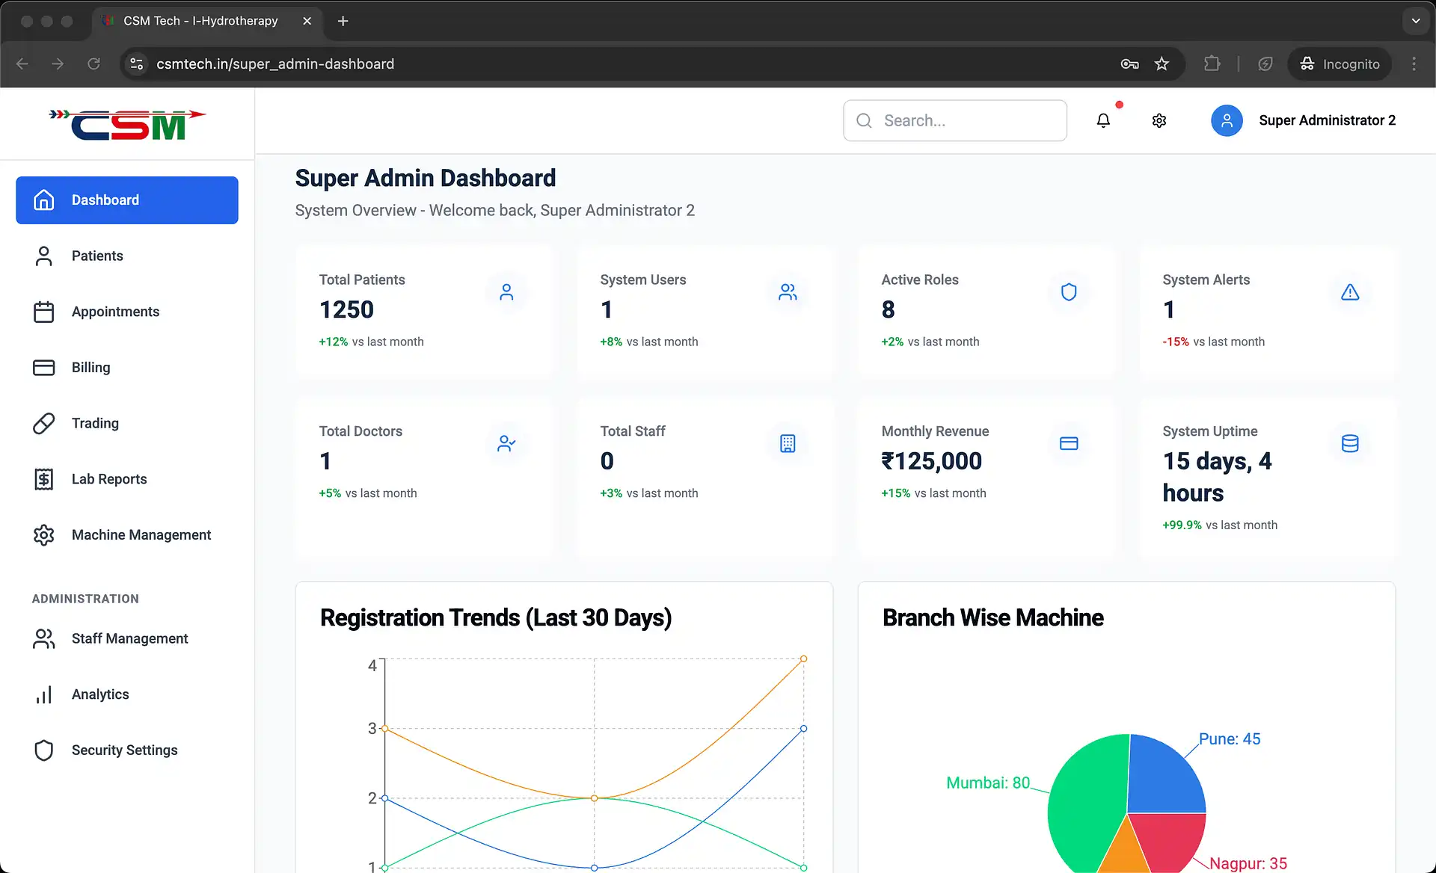
Task: Open the notifications bell icon
Action: [x=1103, y=120]
